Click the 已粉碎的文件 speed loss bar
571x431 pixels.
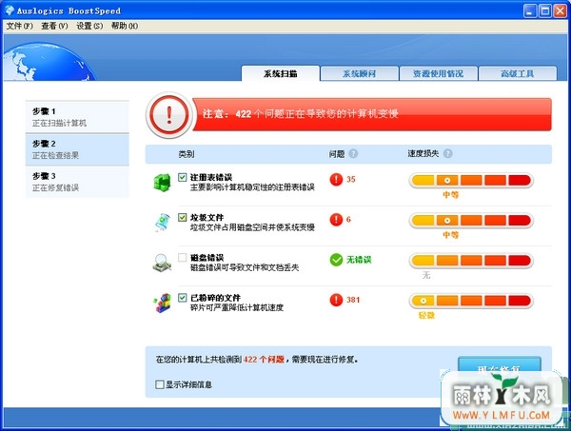(x=471, y=301)
